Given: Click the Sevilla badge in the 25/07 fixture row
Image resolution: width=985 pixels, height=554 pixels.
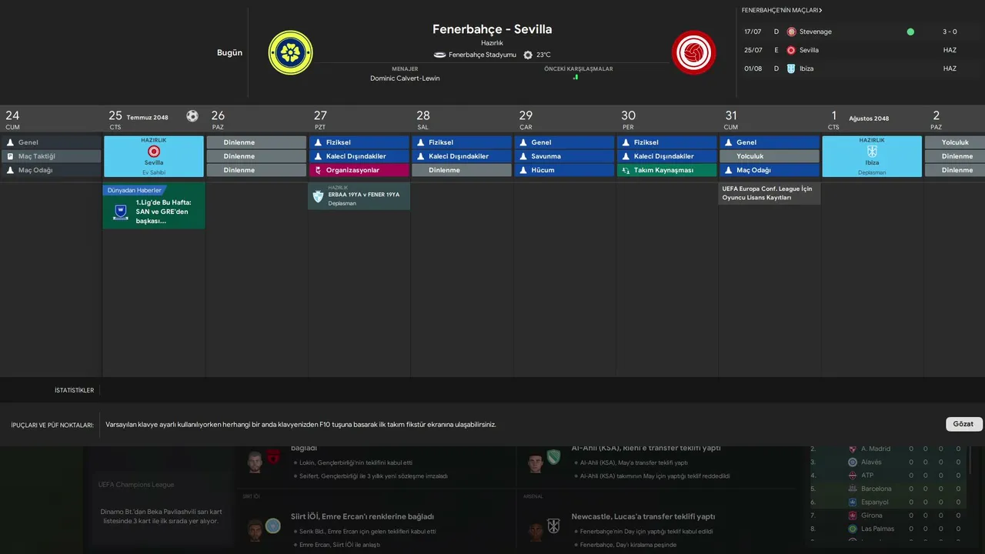Looking at the screenshot, I should (x=791, y=50).
